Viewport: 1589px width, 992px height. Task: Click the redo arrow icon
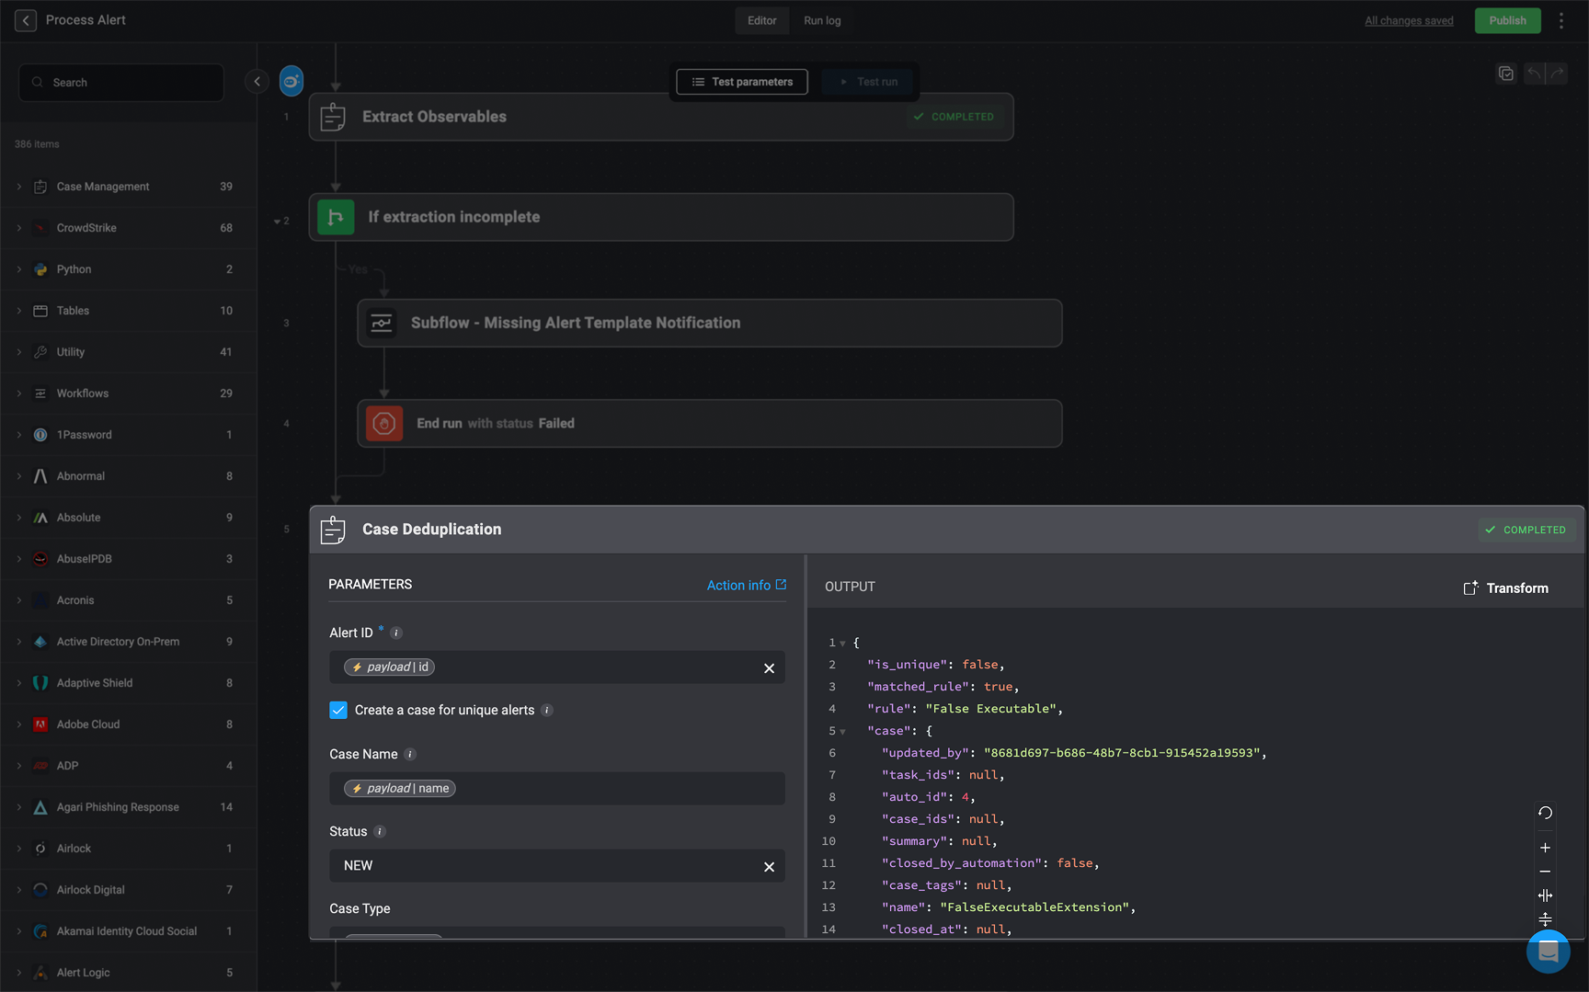point(1557,74)
